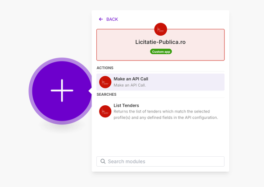Click the magnifying glass search icon

click(x=103, y=161)
